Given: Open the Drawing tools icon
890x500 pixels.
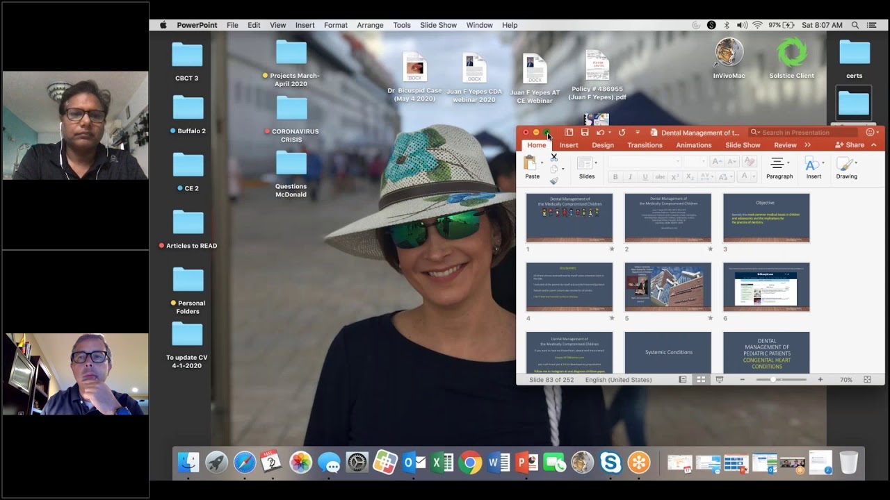Looking at the screenshot, I should click(x=845, y=164).
